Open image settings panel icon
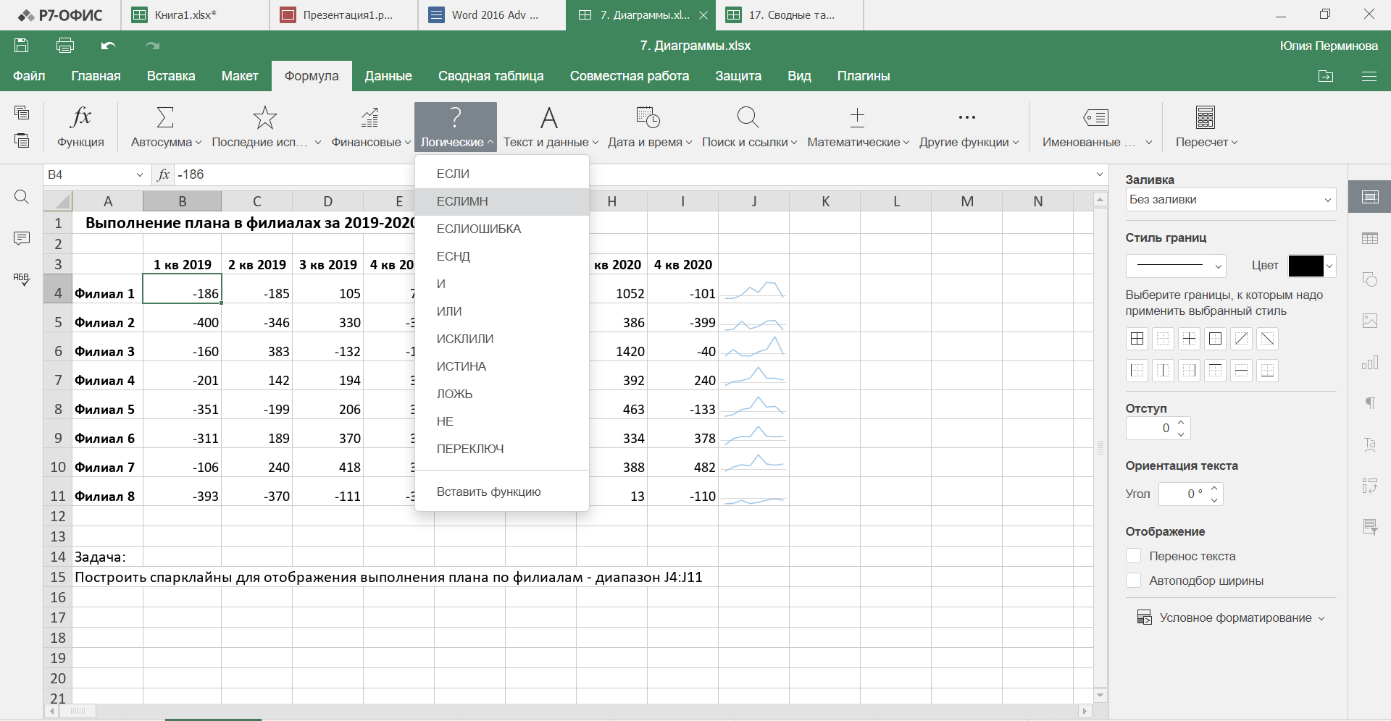Viewport: 1391px width, 721px height. point(1370,321)
